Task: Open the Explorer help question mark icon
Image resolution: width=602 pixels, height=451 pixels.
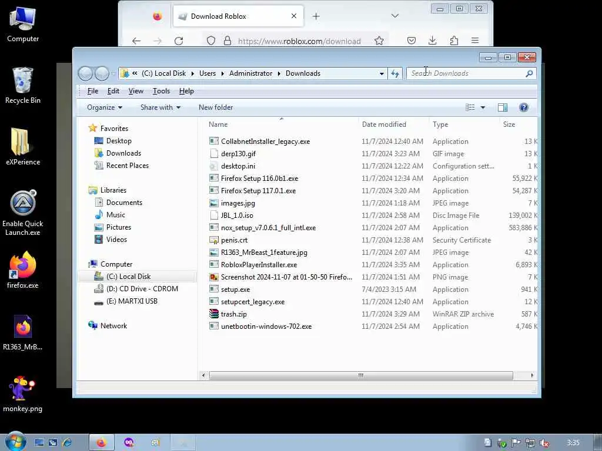Action: pos(523,107)
